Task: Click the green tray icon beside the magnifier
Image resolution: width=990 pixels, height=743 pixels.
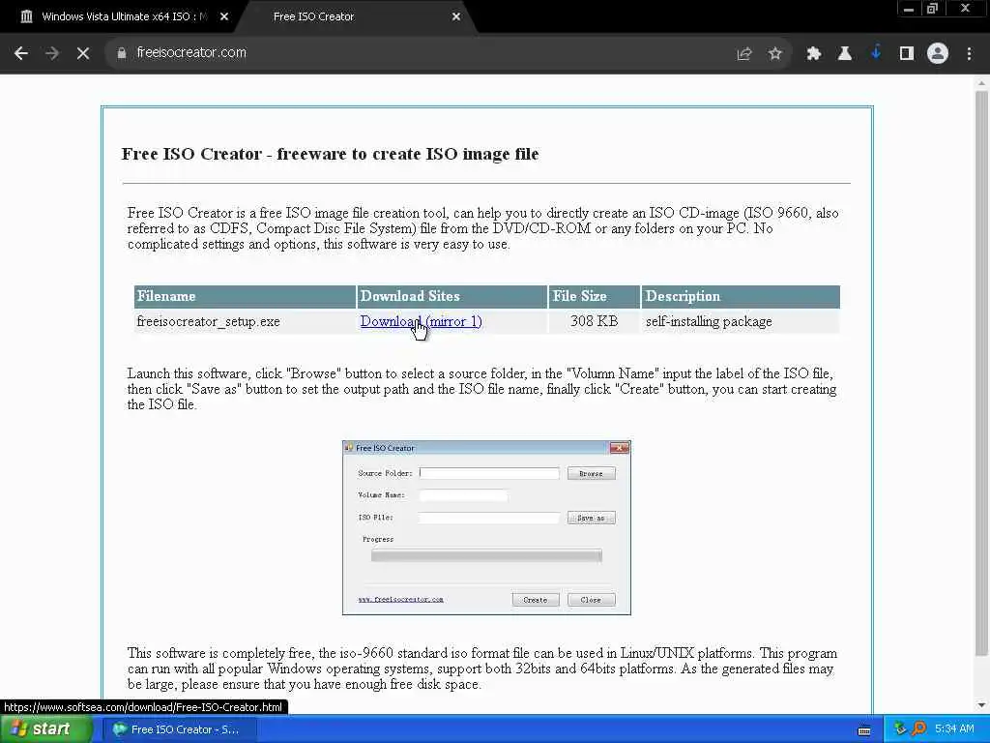Action: coord(900,729)
